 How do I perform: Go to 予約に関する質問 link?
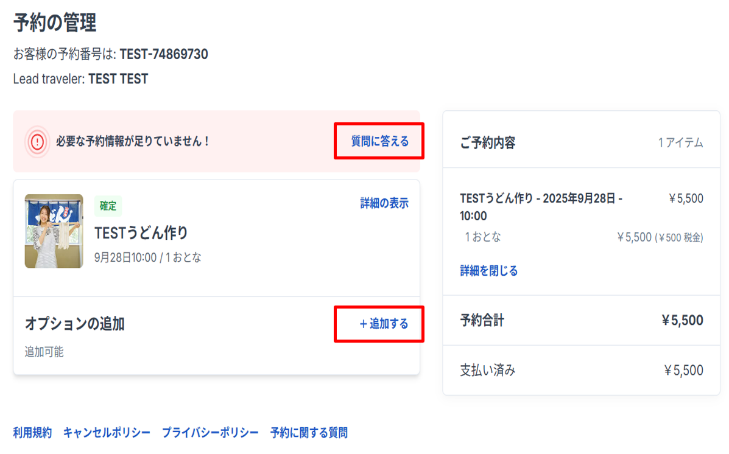point(309,433)
